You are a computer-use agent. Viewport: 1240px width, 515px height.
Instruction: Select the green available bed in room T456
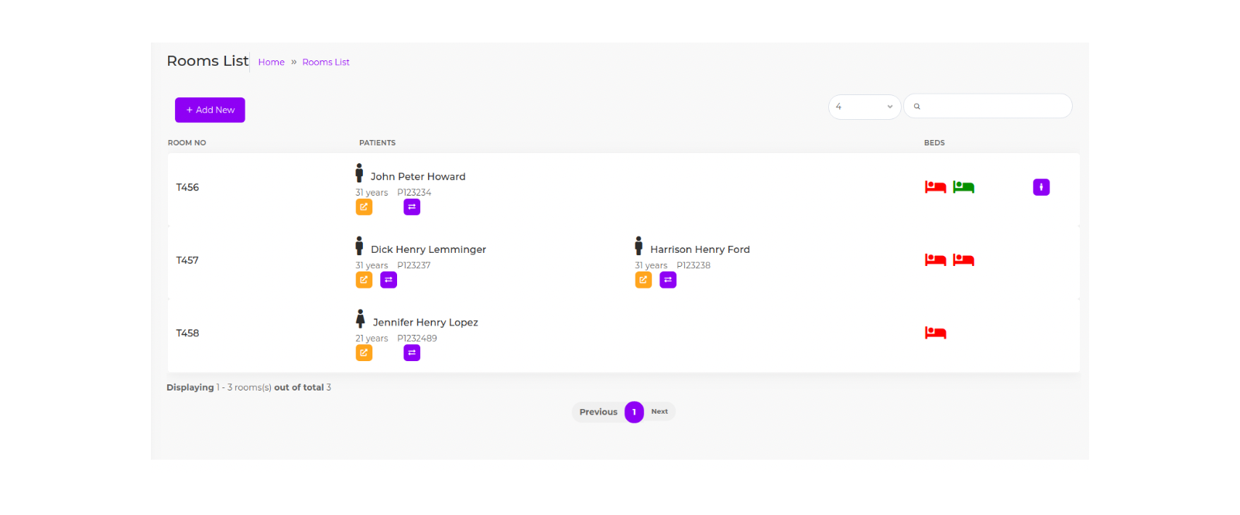click(963, 187)
